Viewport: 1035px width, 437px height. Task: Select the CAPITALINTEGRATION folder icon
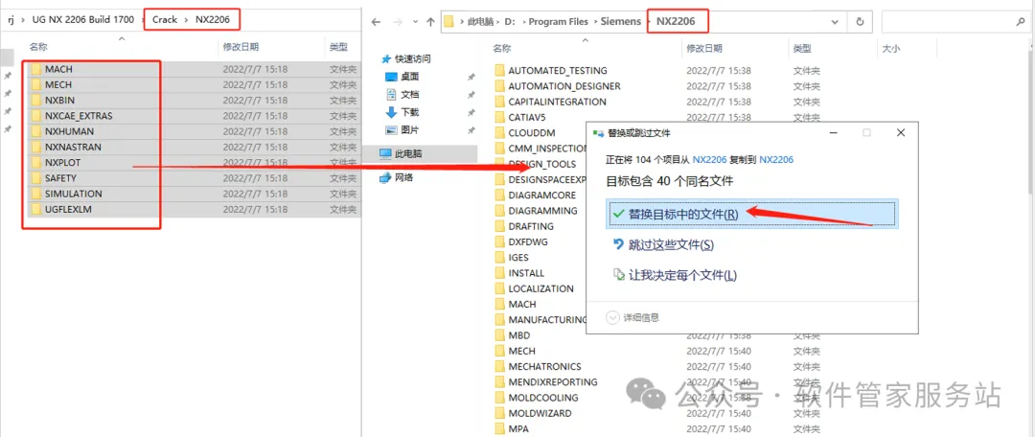coord(499,102)
